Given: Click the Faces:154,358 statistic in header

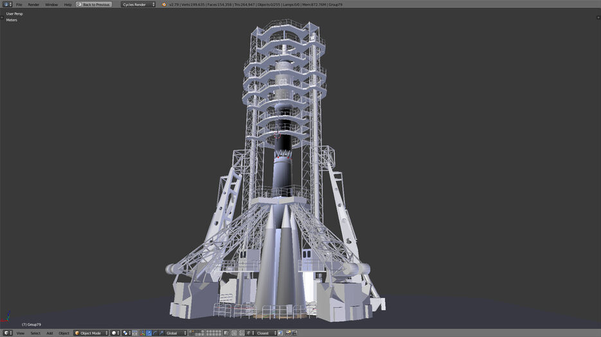Looking at the screenshot, I should (x=219, y=4).
